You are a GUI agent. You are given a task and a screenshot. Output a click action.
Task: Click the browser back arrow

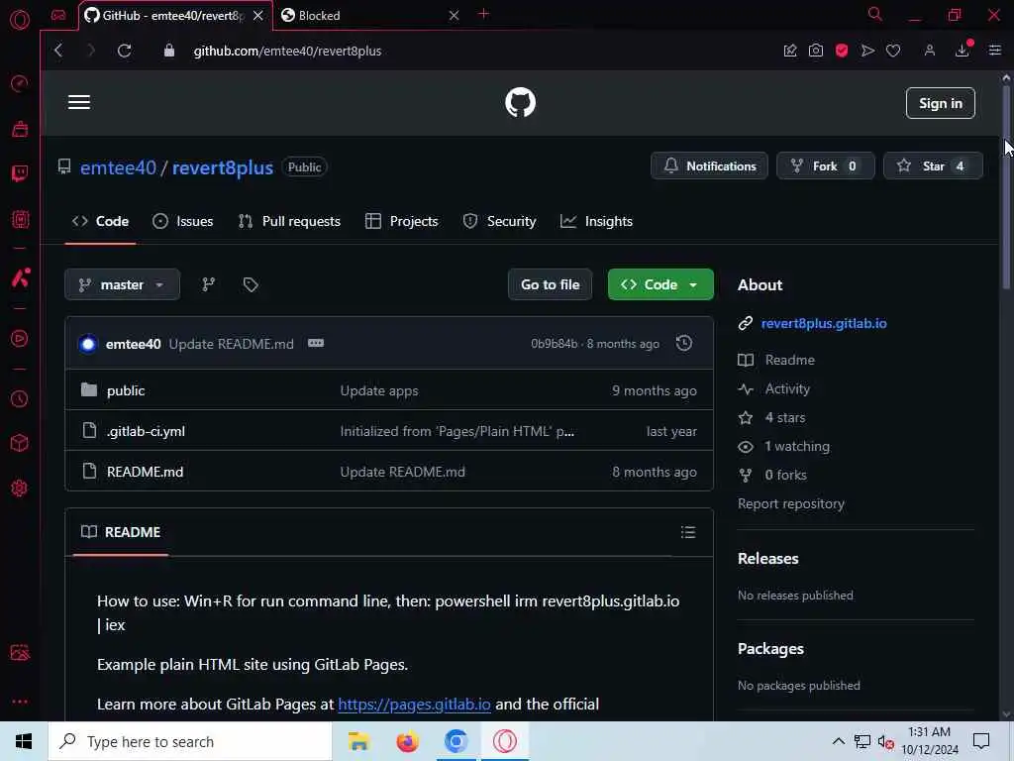[x=58, y=51]
